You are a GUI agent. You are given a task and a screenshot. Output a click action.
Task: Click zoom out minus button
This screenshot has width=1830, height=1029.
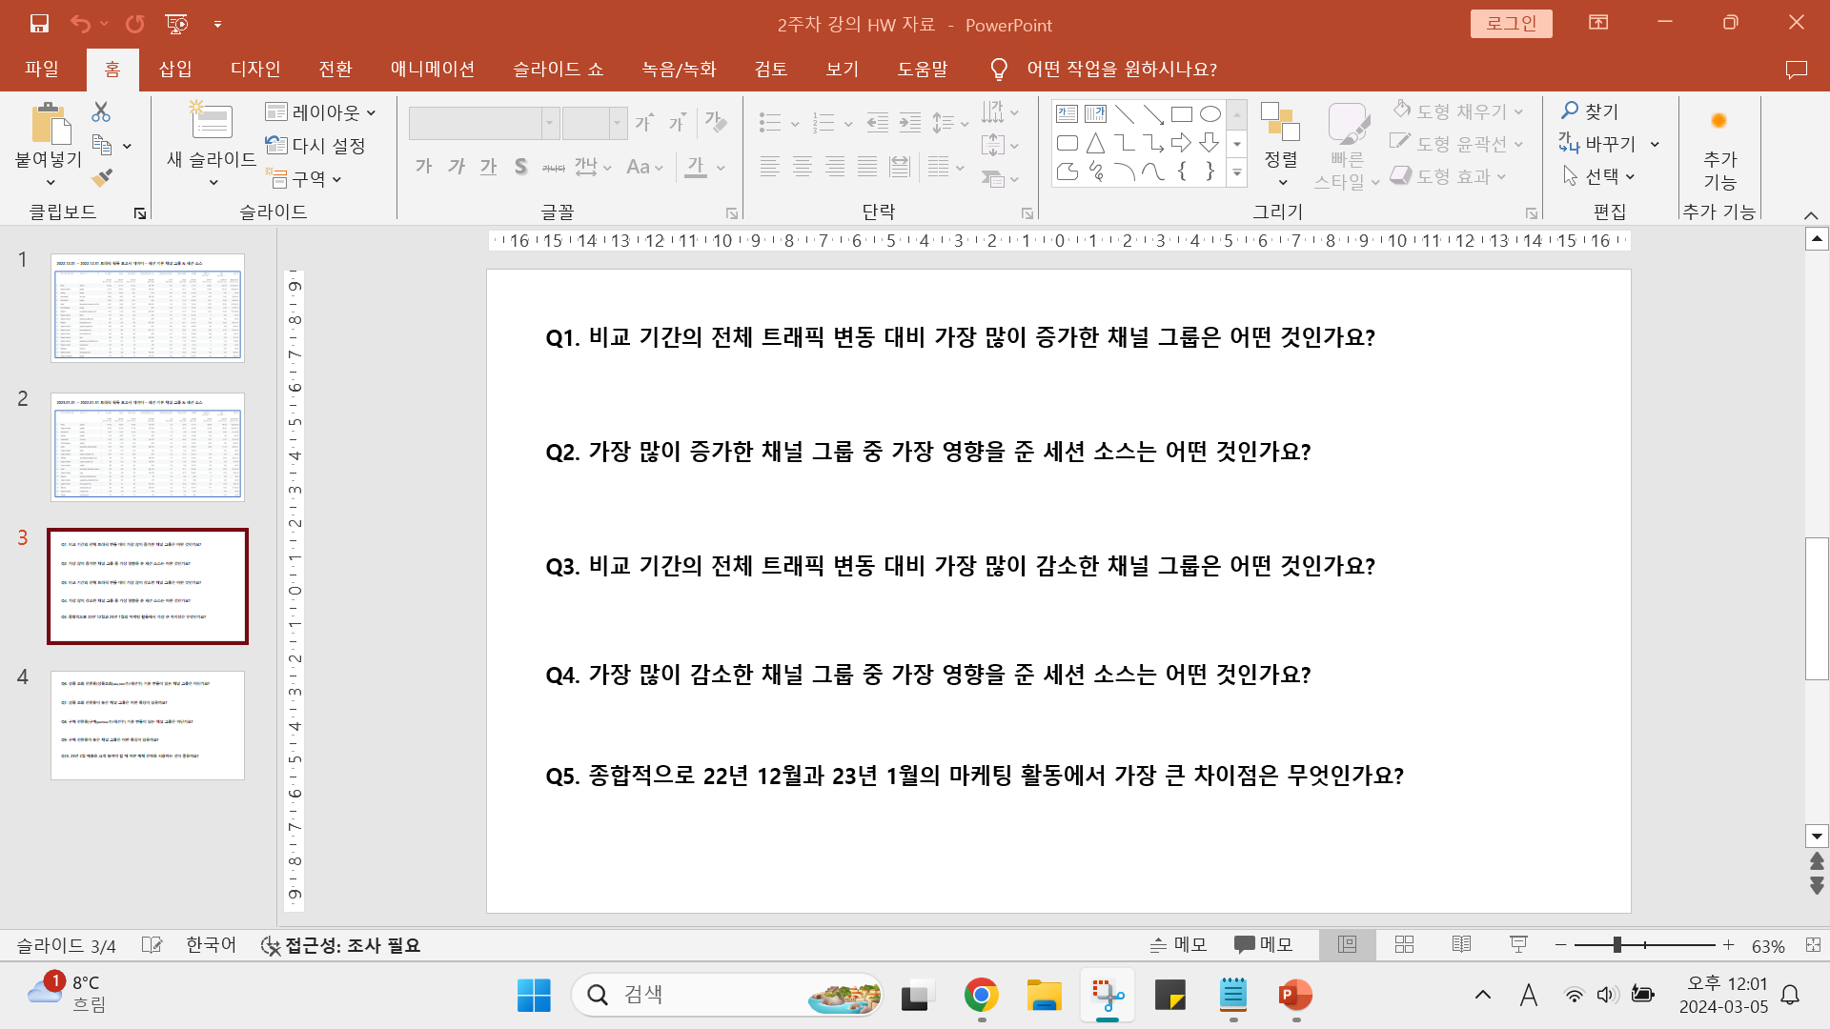point(1560,944)
